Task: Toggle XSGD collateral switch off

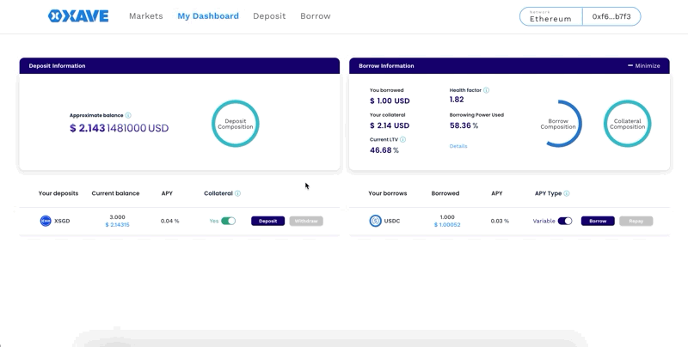Action: pyautogui.click(x=228, y=221)
